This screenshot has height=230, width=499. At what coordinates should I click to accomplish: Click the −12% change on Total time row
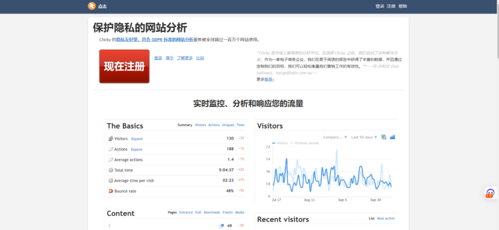click(241, 170)
